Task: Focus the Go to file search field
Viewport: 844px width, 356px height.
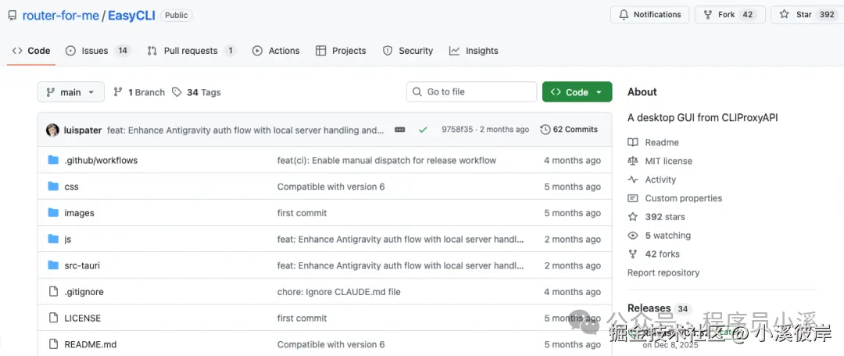Action: point(471,92)
